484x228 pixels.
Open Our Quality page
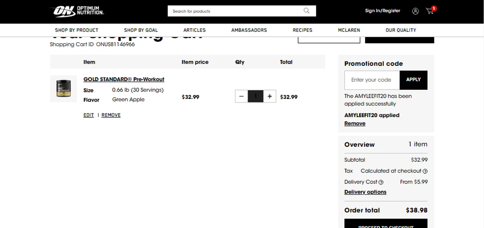[401, 30]
